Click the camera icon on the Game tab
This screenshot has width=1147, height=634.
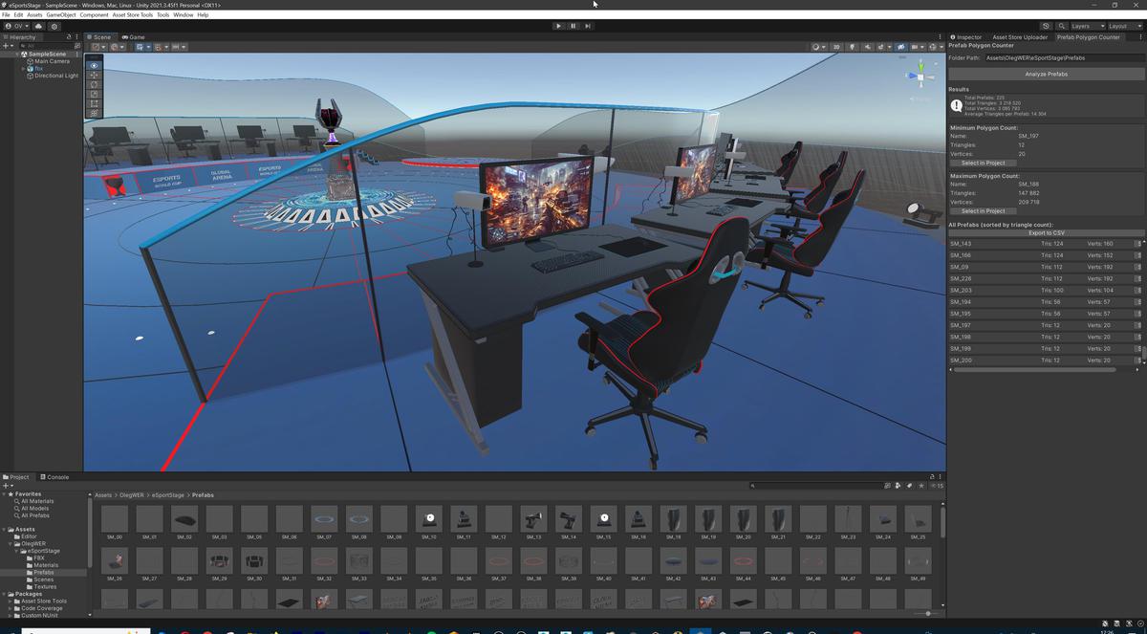point(125,37)
